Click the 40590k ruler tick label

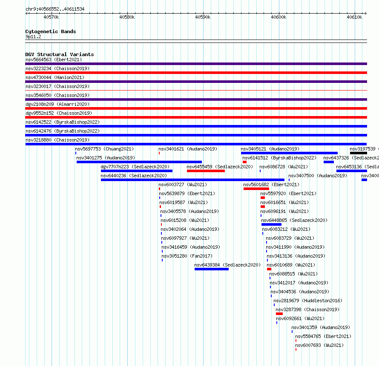point(203,17)
